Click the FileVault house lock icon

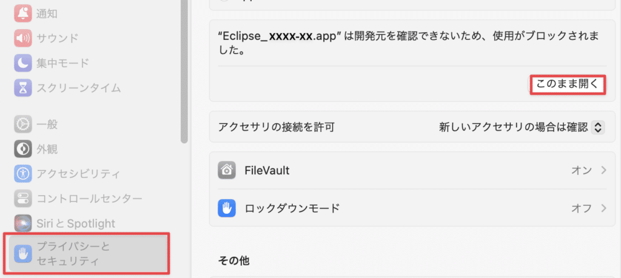226,171
